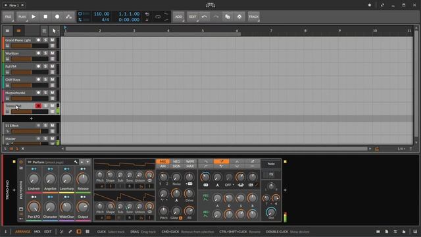Image resolution: width=421 pixels, height=237 pixels.
Task: Arm record on the Wurlitzer track
Action: click(38, 53)
